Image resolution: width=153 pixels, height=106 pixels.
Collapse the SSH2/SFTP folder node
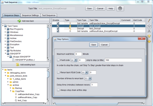(x=6, y=53)
